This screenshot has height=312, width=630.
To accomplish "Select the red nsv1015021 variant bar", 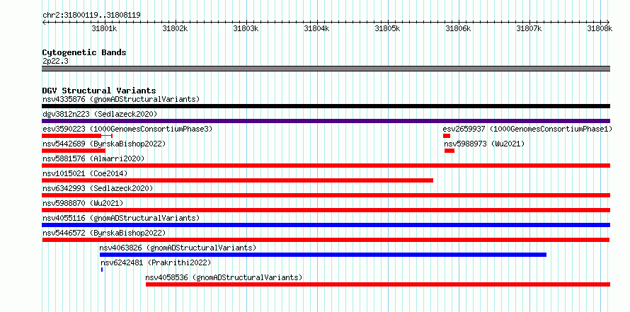I will click(x=237, y=180).
